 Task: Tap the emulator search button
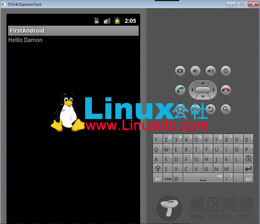[x=225, y=109]
